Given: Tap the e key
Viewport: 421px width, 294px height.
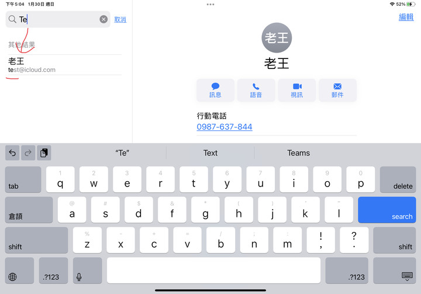Looking at the screenshot, I should click(127, 179).
